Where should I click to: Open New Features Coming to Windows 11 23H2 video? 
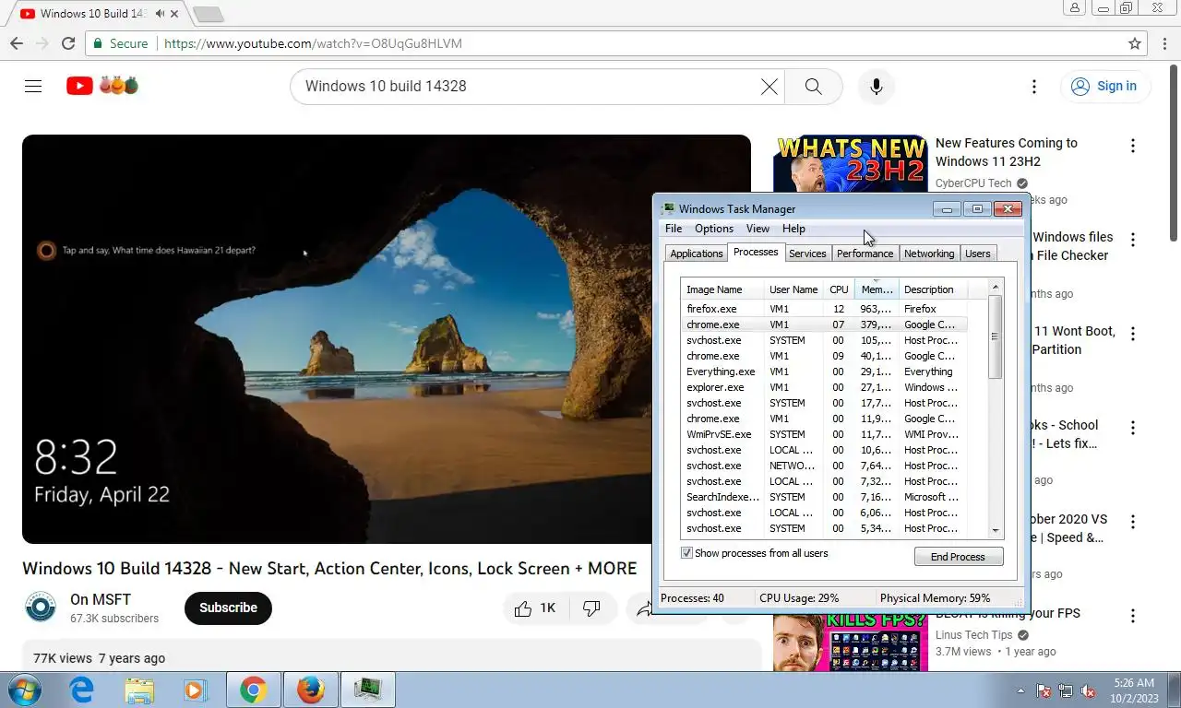pos(1007,152)
